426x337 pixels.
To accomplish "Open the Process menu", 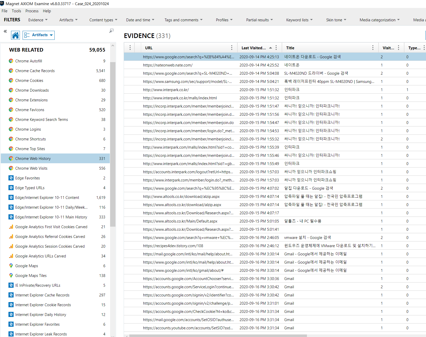I will pos(32,11).
